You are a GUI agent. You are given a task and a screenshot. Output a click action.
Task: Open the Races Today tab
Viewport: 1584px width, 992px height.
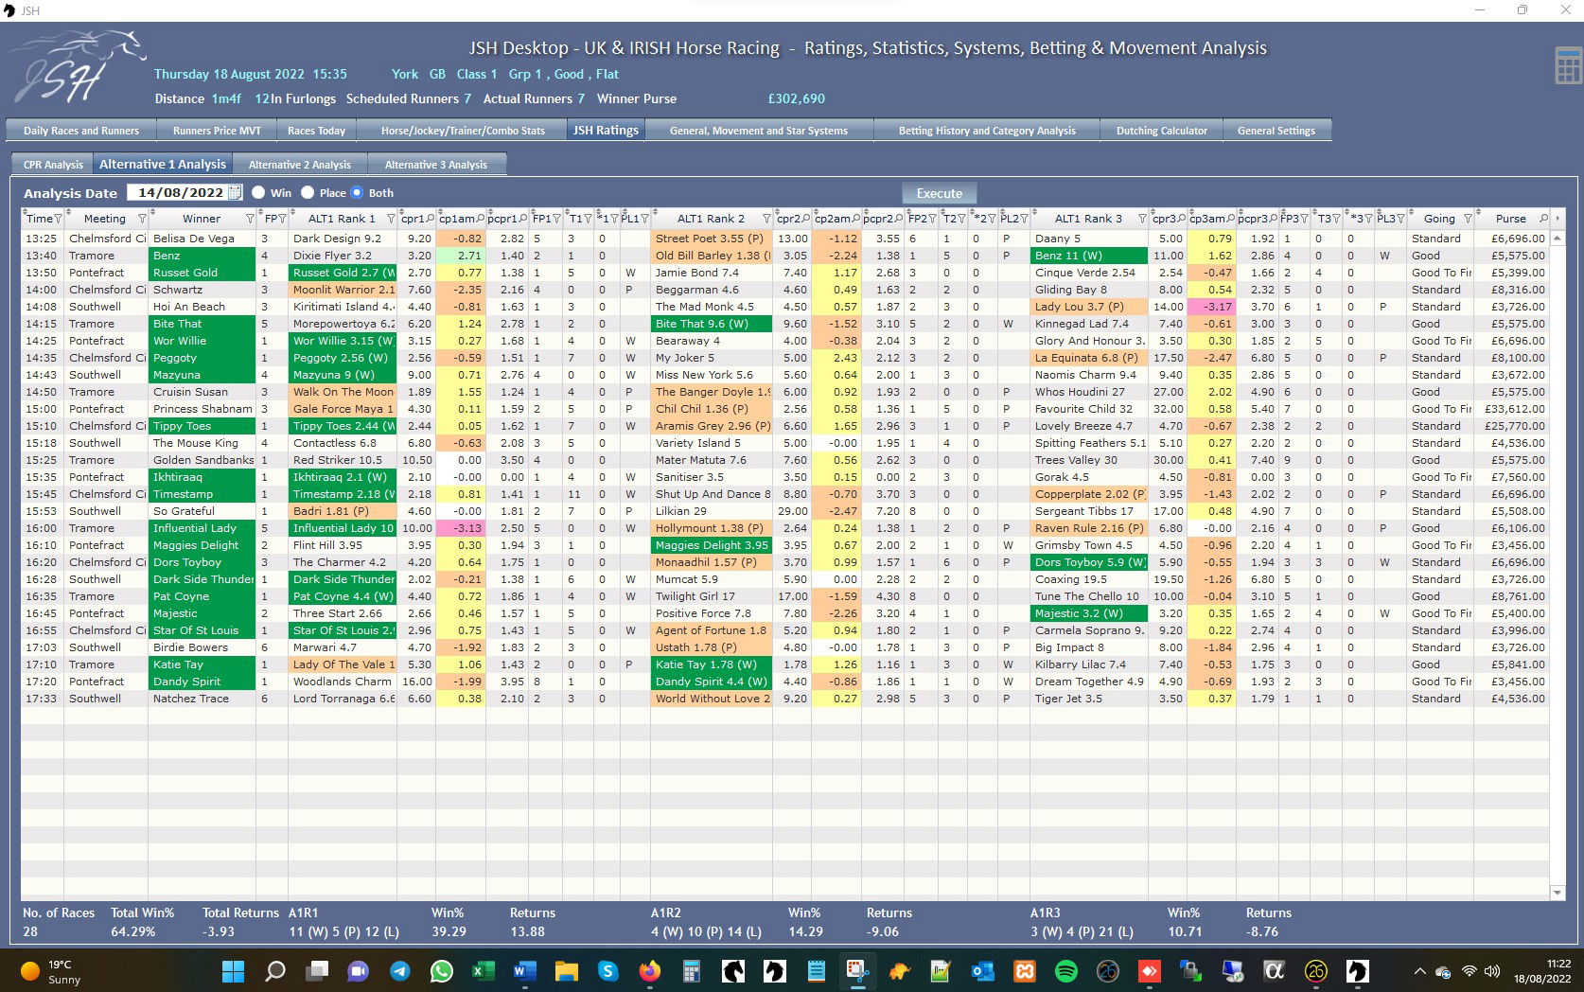click(x=316, y=131)
